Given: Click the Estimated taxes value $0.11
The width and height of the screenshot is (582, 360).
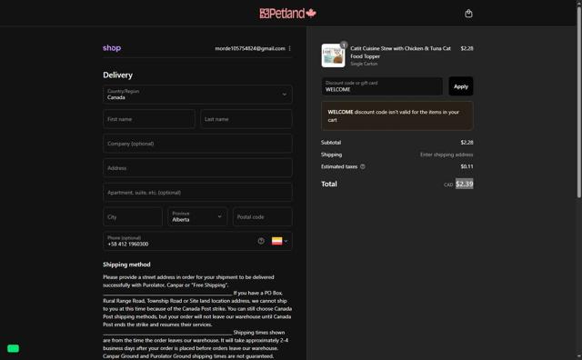Looking at the screenshot, I should pos(467,166).
